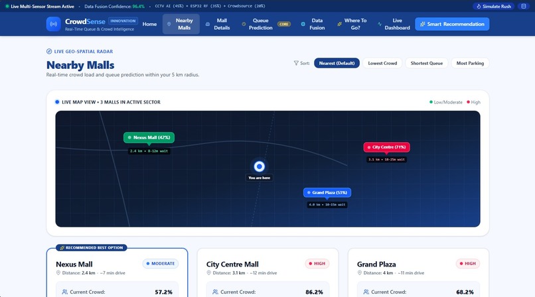The width and height of the screenshot is (535, 297).
Task: Switch to the Nearby Malls tab
Action: (181, 24)
